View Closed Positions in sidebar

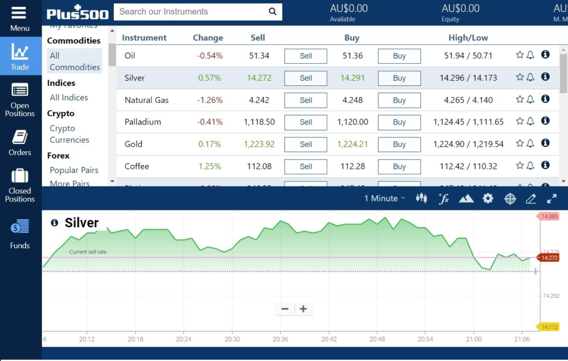20,185
